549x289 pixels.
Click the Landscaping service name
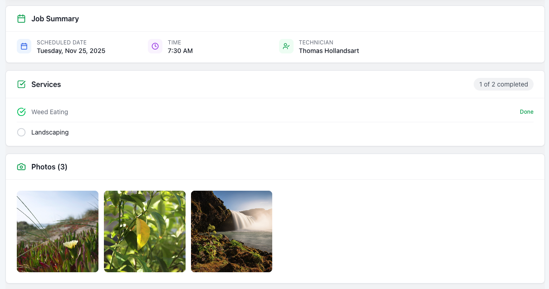(50, 132)
